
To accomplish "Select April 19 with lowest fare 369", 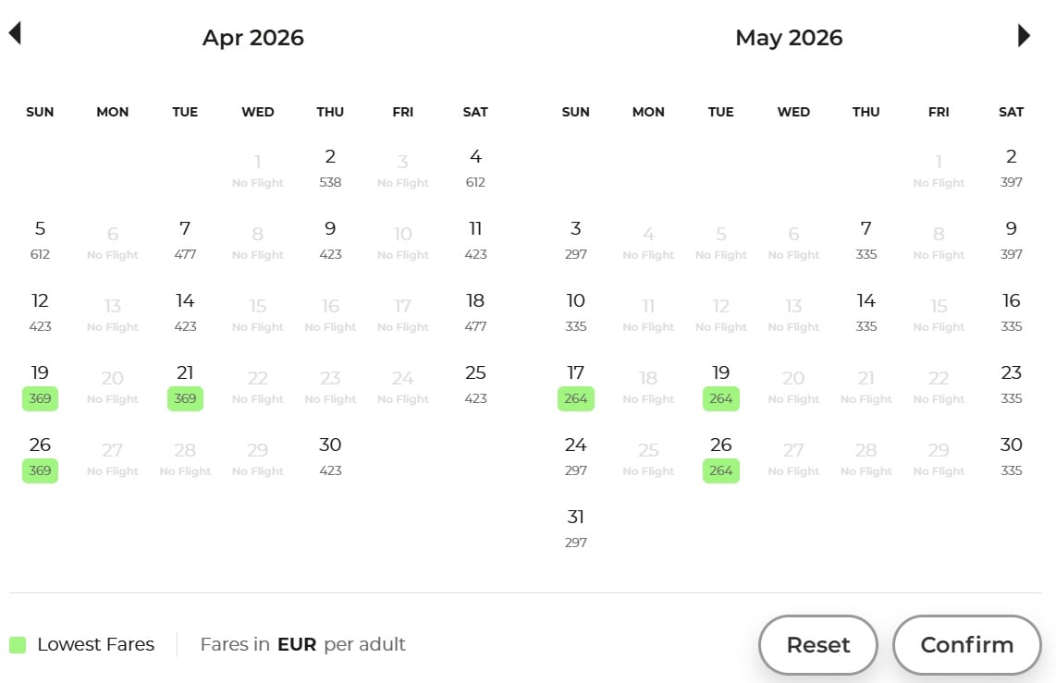I will click(x=40, y=384).
